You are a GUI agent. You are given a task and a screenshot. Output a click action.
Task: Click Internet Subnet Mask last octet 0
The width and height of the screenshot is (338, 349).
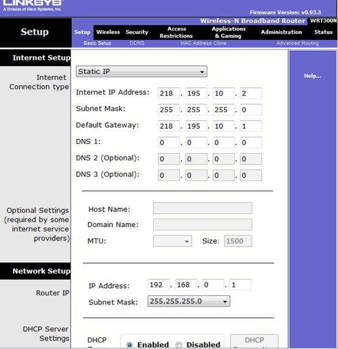click(251, 110)
